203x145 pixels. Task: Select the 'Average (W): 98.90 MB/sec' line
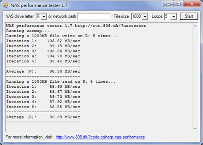click(x=43, y=71)
